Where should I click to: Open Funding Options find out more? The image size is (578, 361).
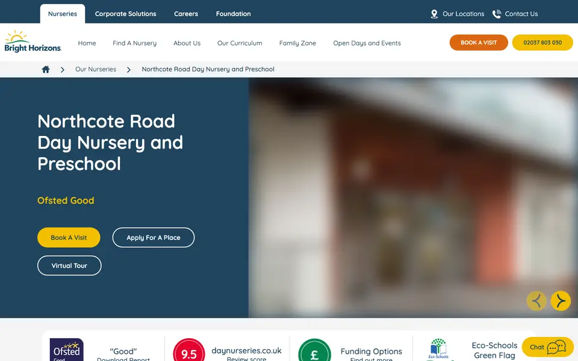pyautogui.click(x=371, y=354)
